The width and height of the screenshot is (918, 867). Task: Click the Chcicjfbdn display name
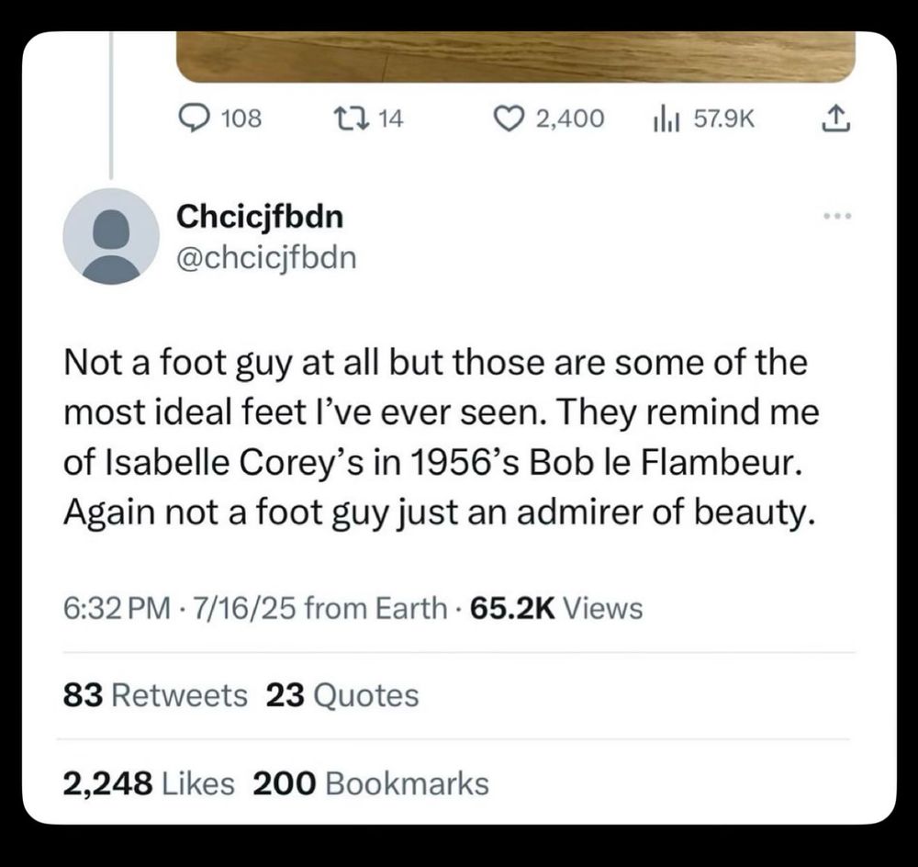[260, 218]
